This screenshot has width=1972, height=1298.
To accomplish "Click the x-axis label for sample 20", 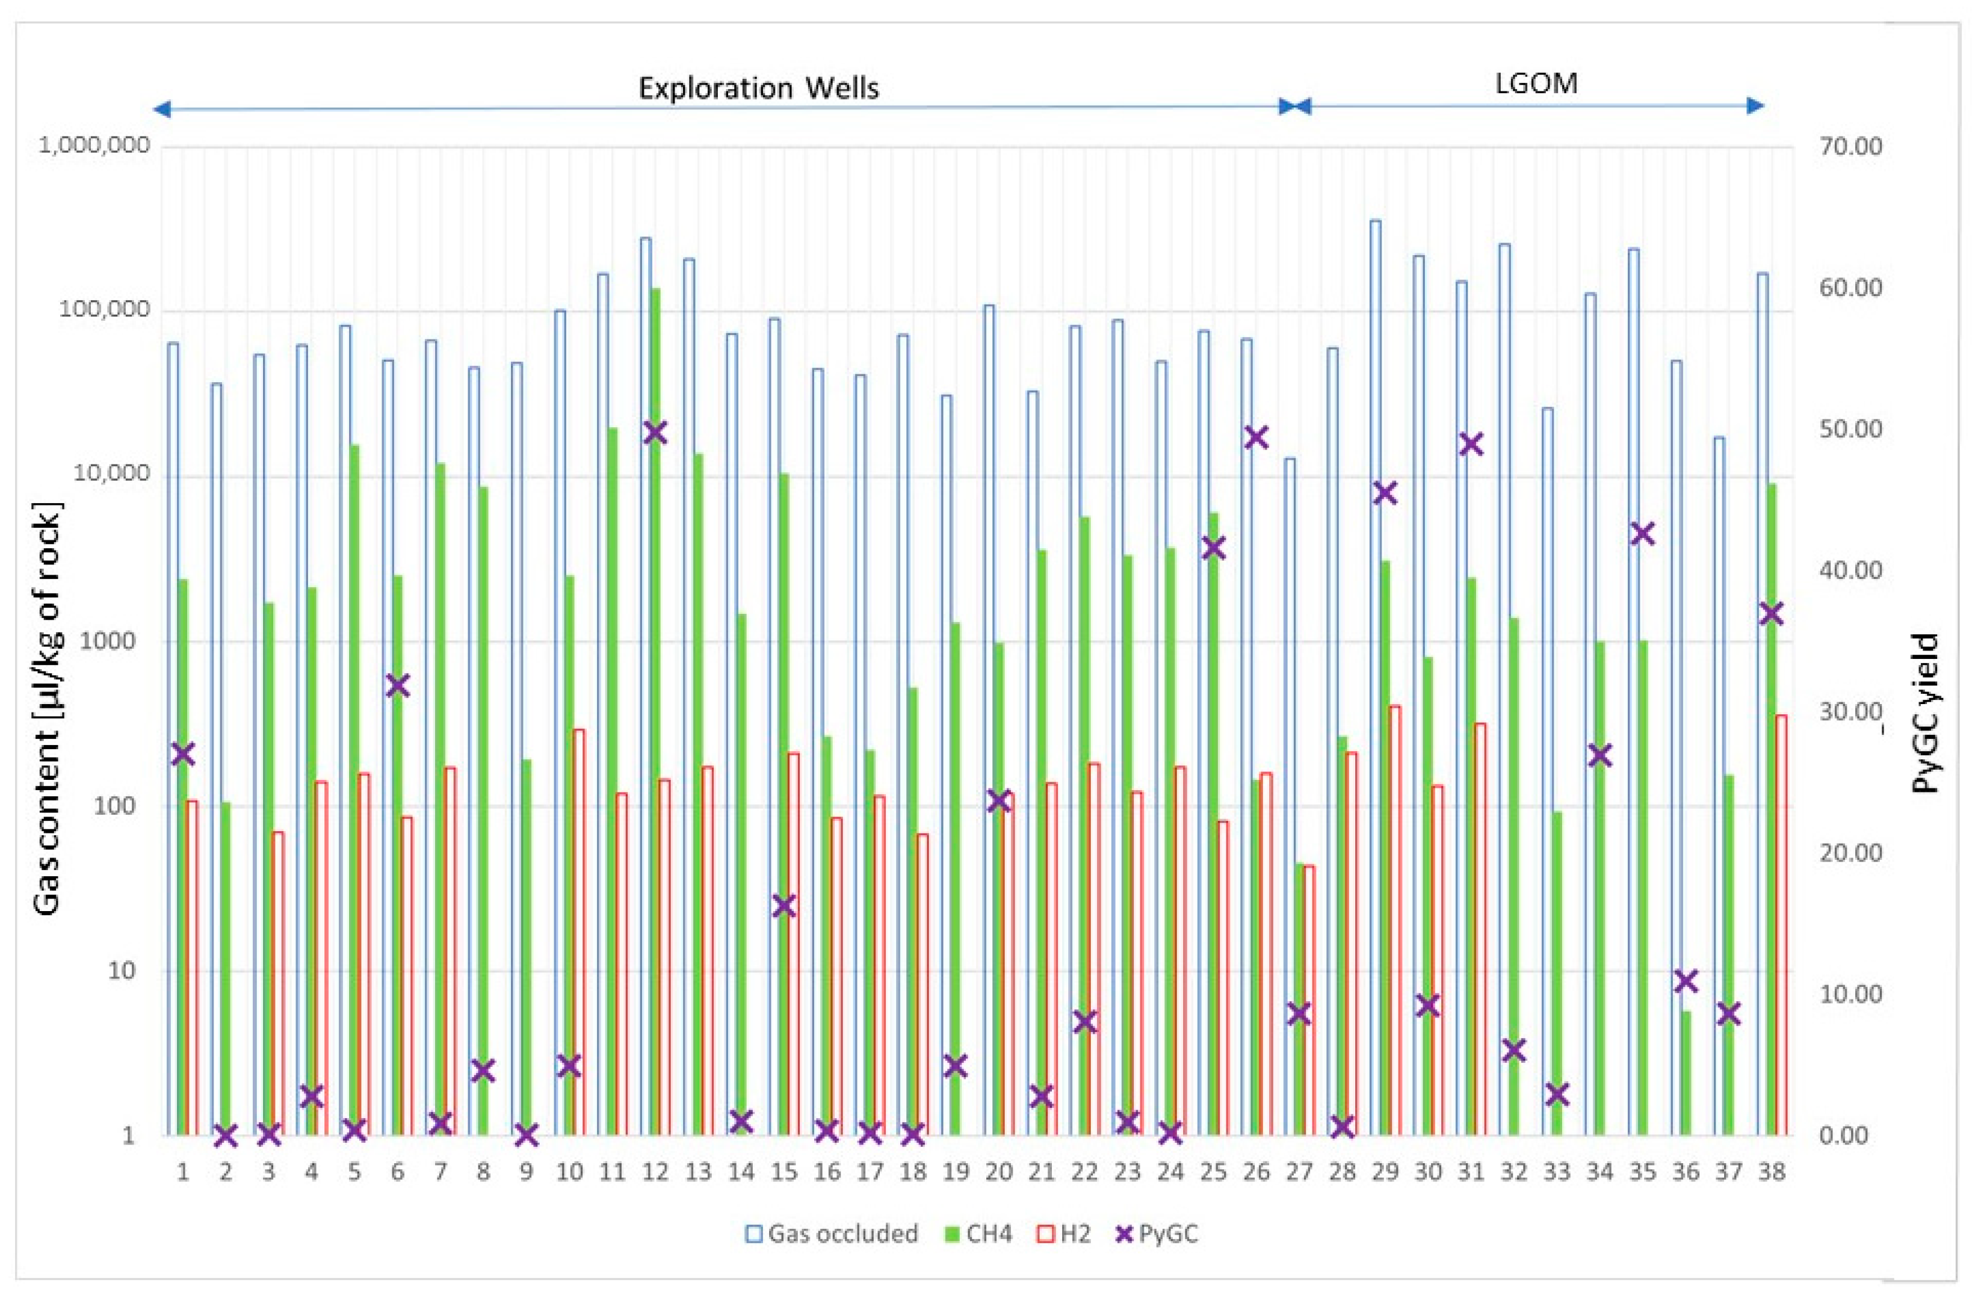I will pos(998,1172).
